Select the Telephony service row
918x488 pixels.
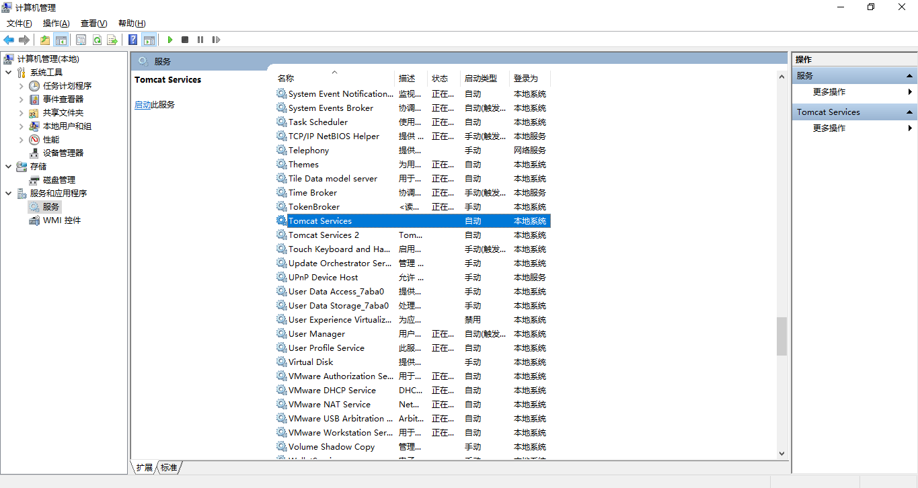[413, 151]
